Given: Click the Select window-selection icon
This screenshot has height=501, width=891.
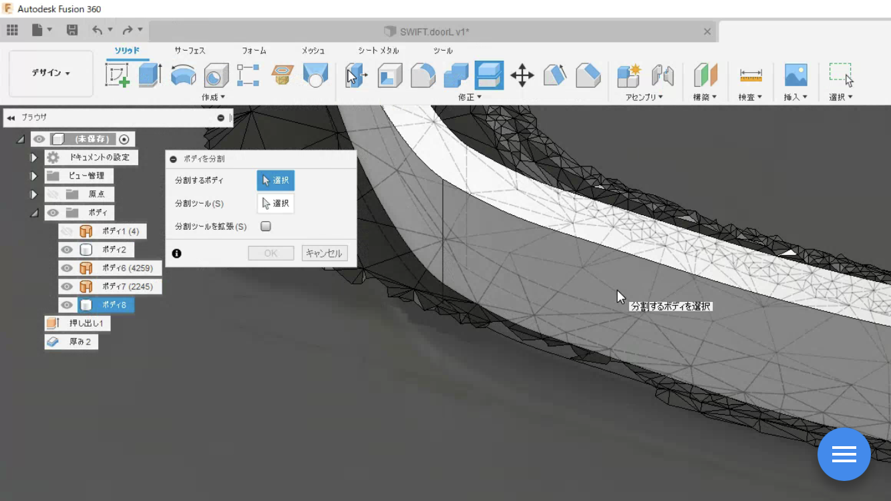Looking at the screenshot, I should pyautogui.click(x=842, y=75).
